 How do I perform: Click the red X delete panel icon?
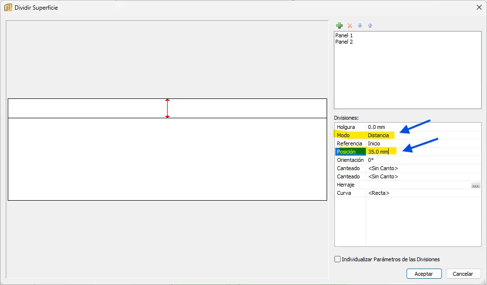349,26
